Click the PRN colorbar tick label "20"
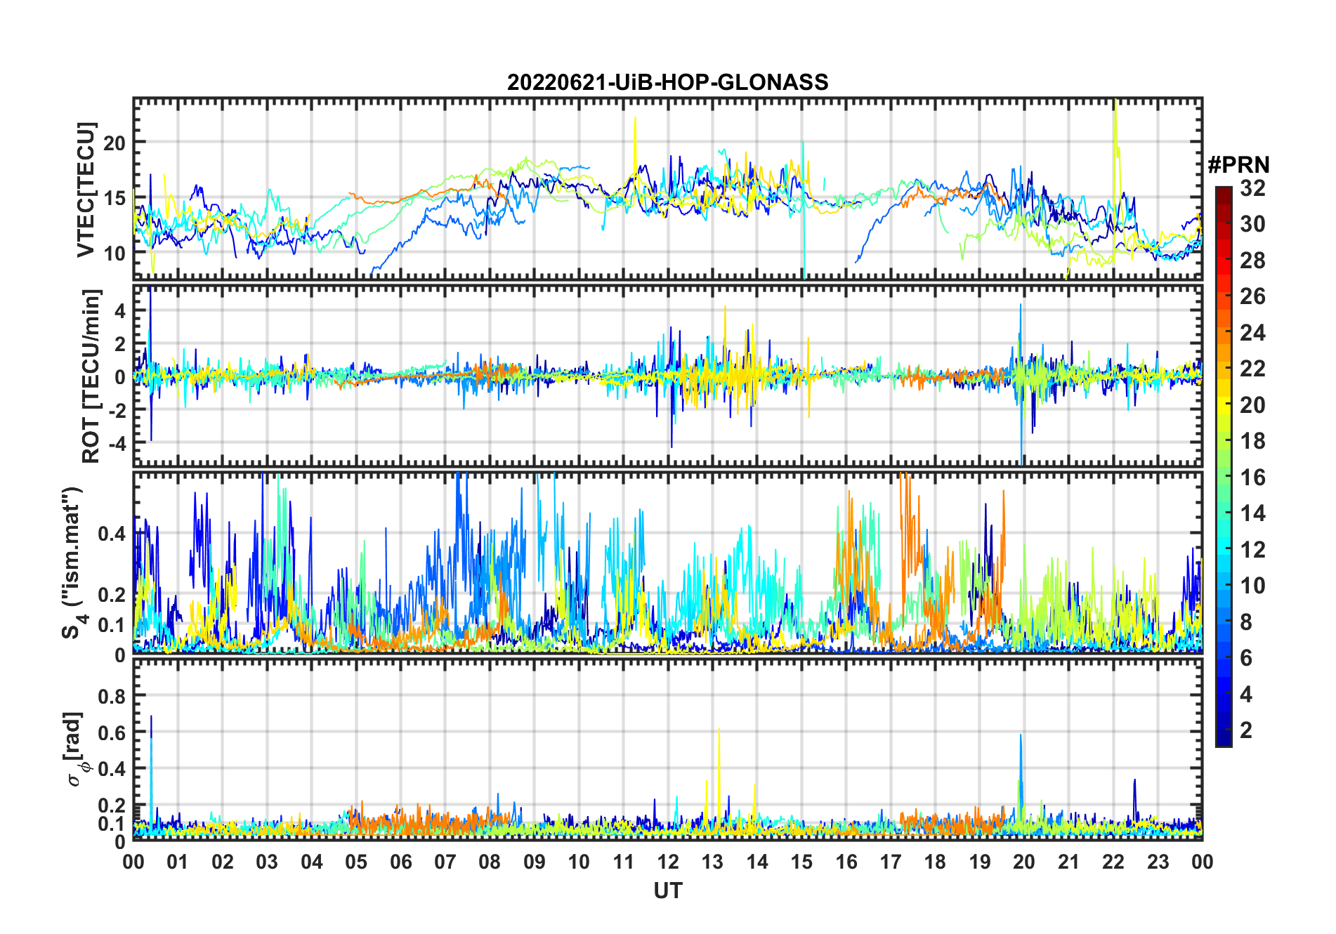The image size is (1336, 934). coord(1253,405)
